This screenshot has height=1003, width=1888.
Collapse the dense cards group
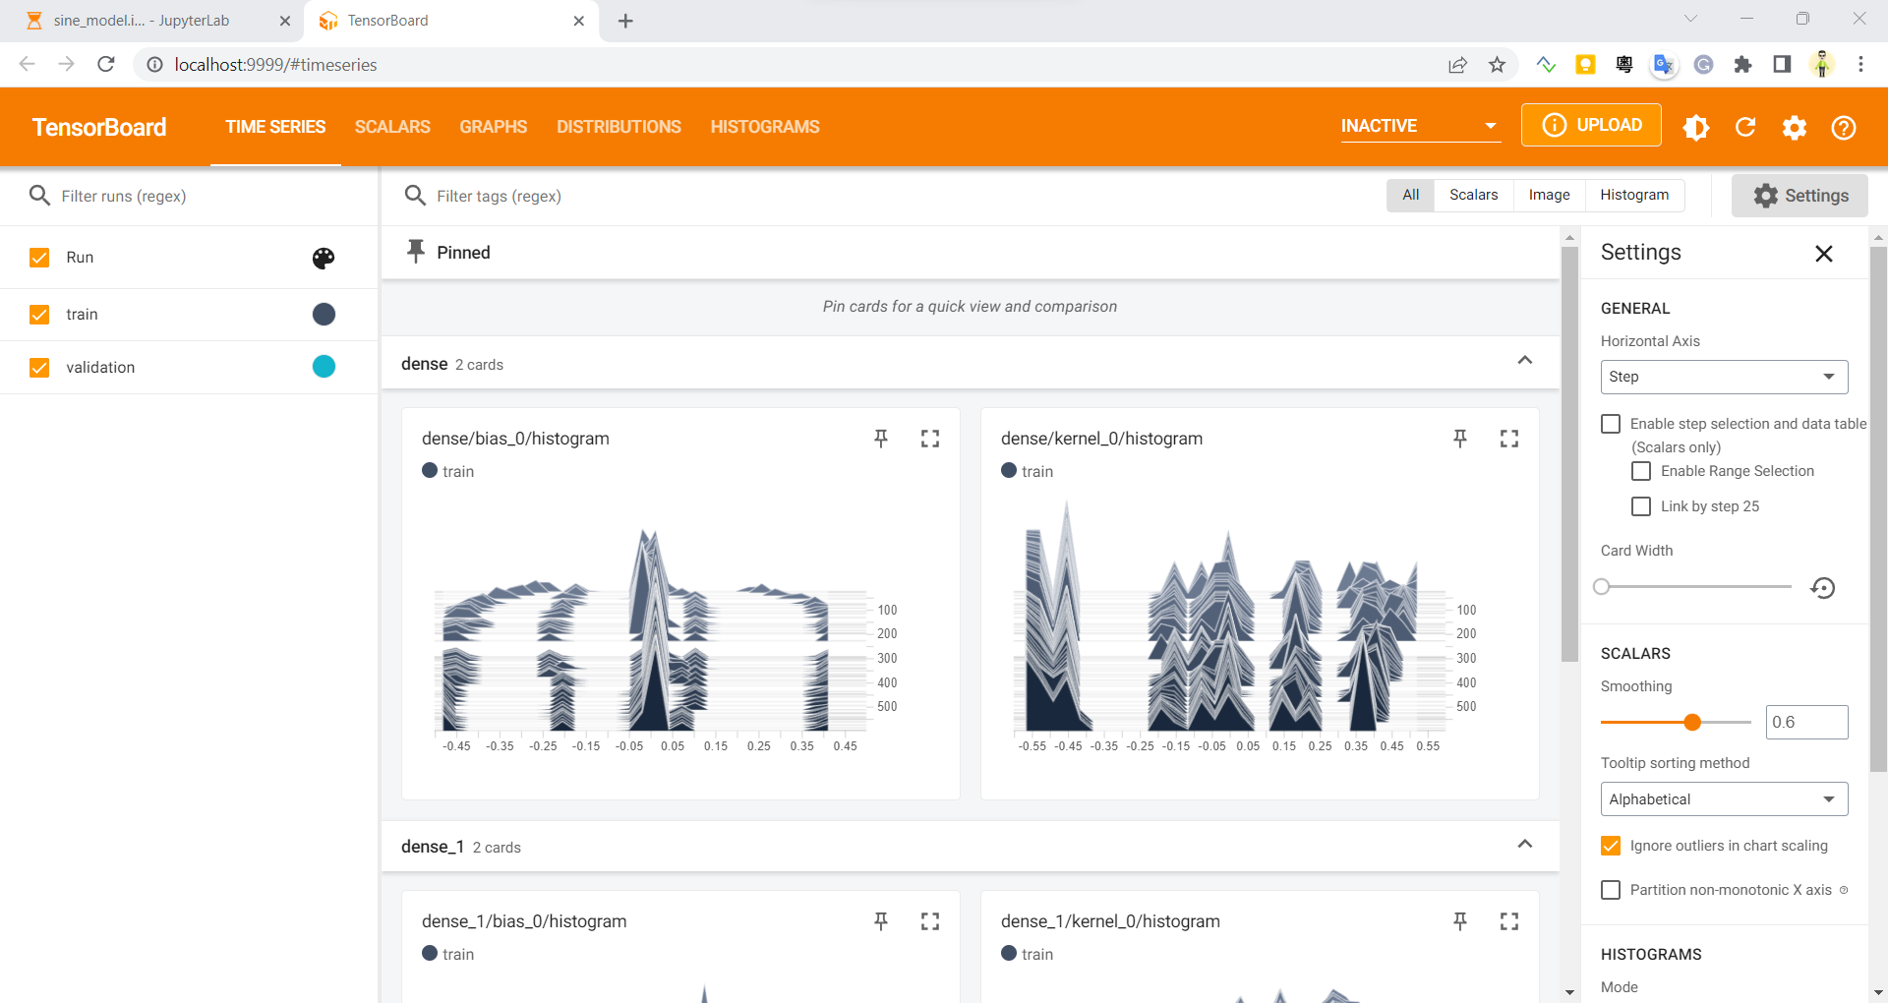(x=1525, y=360)
